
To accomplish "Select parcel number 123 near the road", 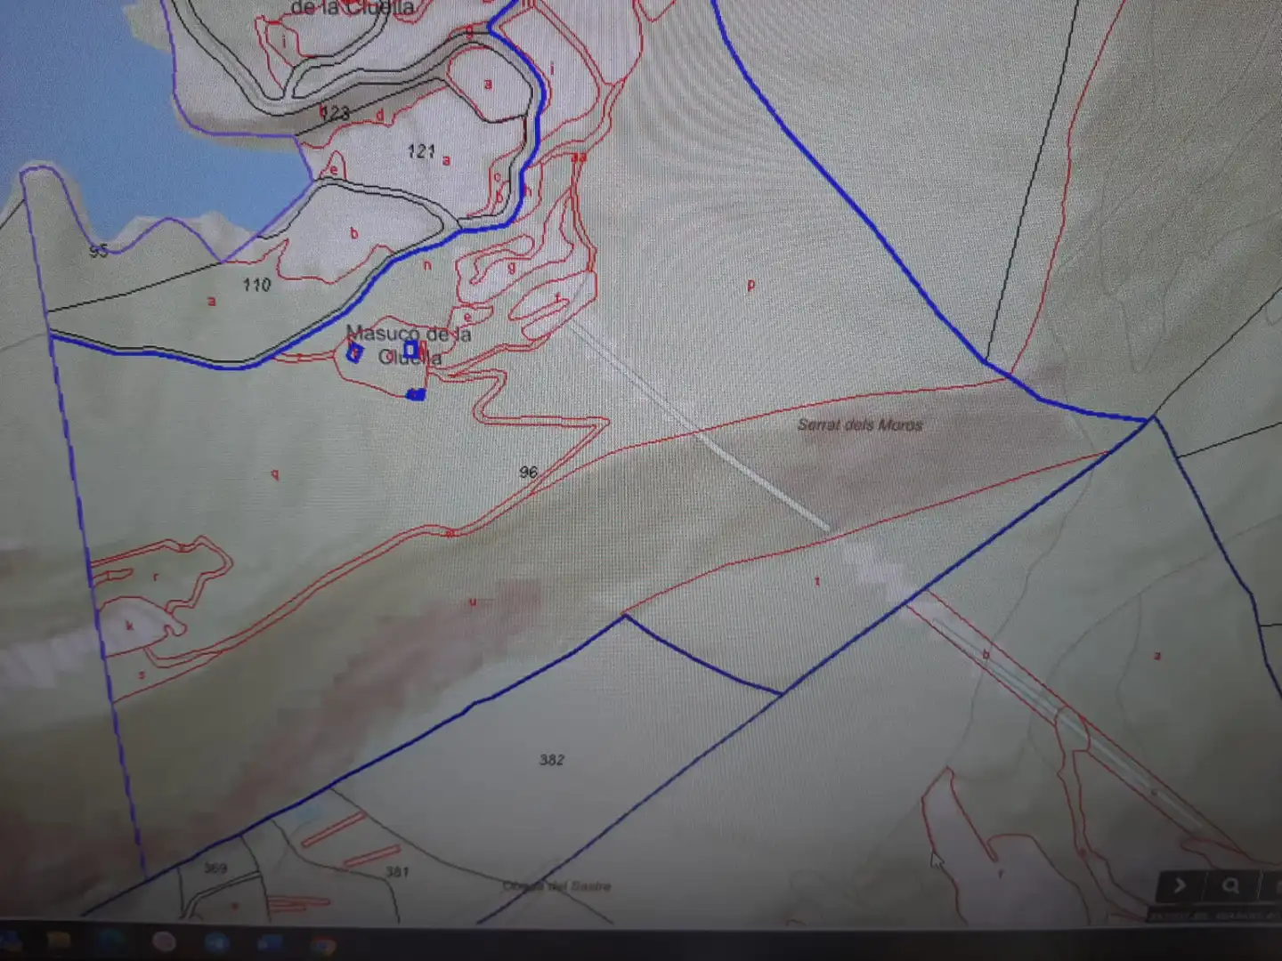I will point(334,113).
